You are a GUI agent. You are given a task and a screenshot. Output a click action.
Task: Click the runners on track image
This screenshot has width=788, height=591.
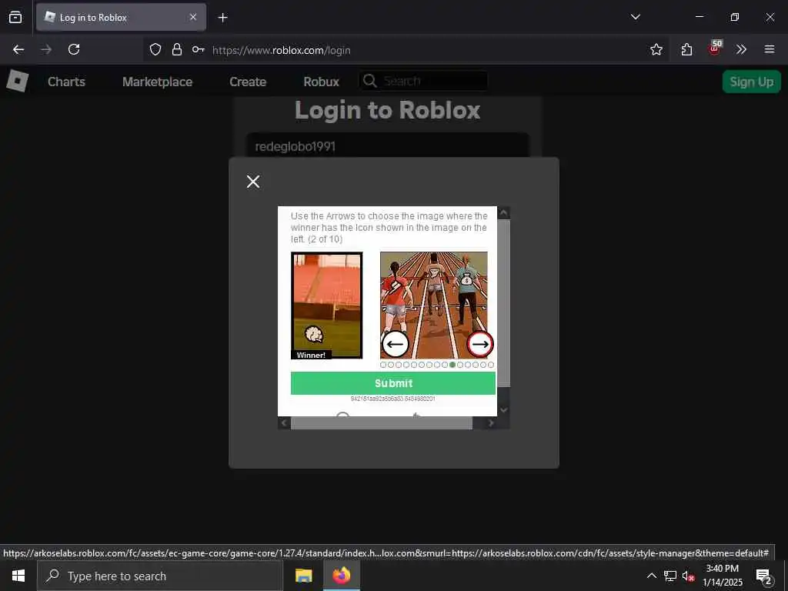click(434, 305)
